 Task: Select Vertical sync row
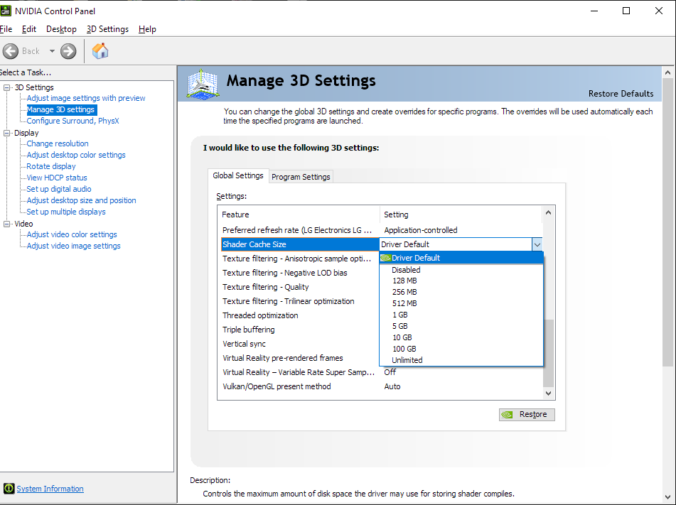coord(300,344)
